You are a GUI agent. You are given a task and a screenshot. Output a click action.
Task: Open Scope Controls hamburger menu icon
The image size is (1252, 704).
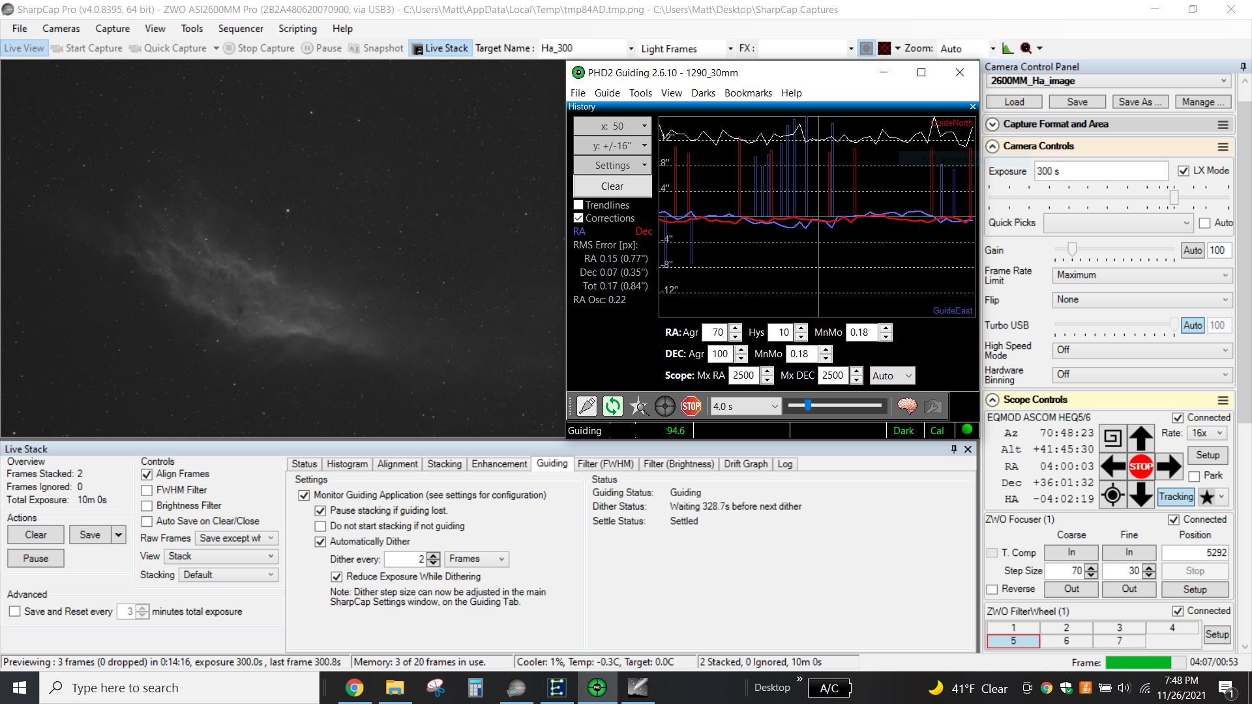(x=1223, y=400)
